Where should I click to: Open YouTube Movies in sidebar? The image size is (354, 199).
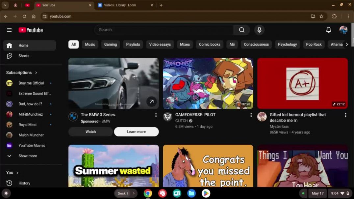(x=30, y=146)
